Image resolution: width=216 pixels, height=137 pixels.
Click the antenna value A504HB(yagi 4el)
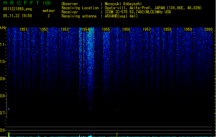pyautogui.click(x=121, y=16)
